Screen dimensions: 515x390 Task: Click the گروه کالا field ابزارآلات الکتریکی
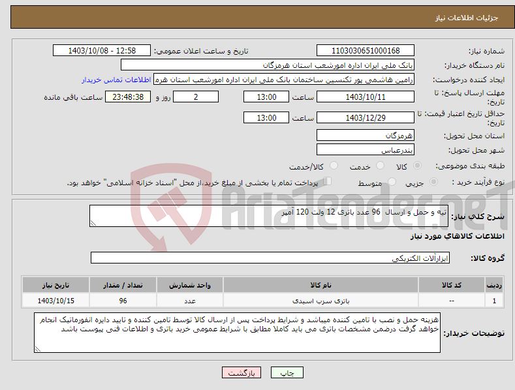(270, 258)
